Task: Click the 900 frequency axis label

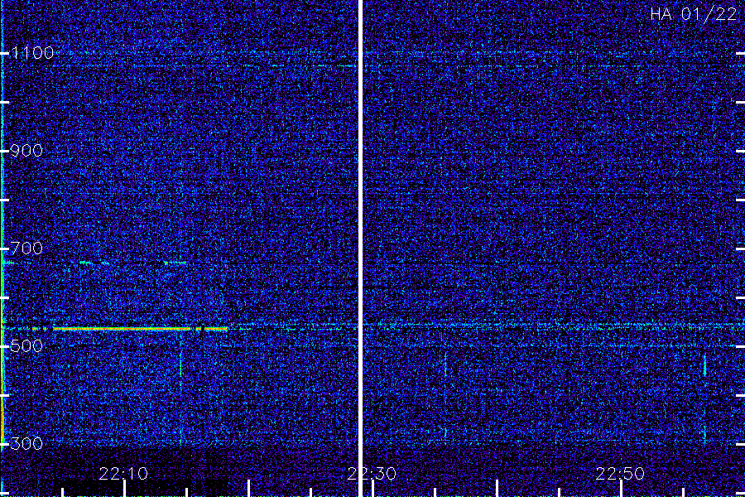Action: (26, 151)
